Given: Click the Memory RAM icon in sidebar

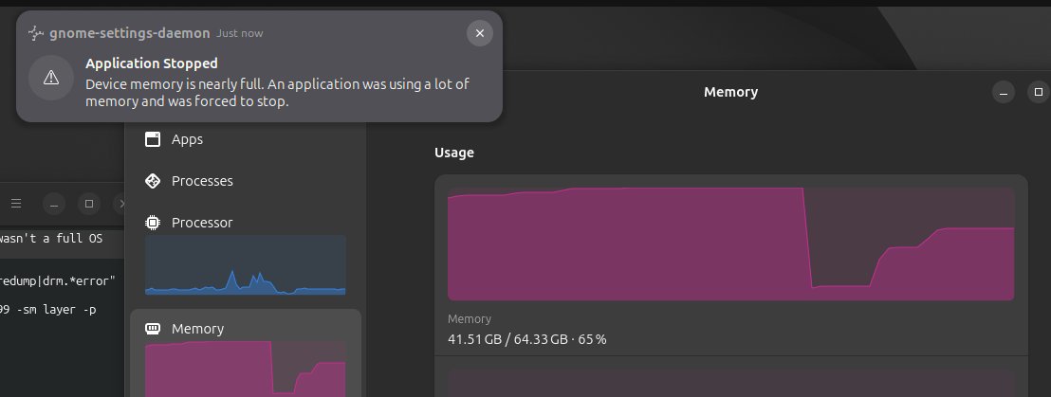Looking at the screenshot, I should tap(153, 328).
